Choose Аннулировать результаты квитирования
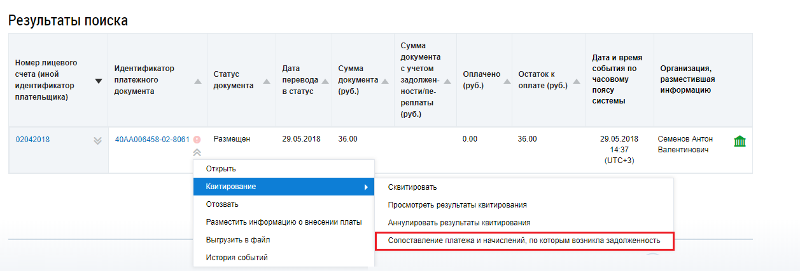Viewport: 800px width, 271px height. point(459,223)
